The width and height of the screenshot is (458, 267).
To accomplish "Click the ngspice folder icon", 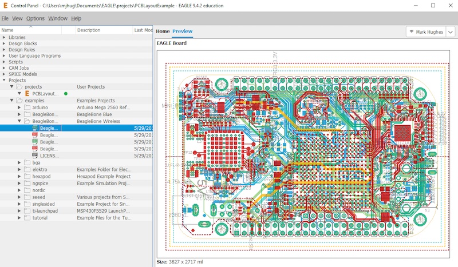I will tap(27, 184).
